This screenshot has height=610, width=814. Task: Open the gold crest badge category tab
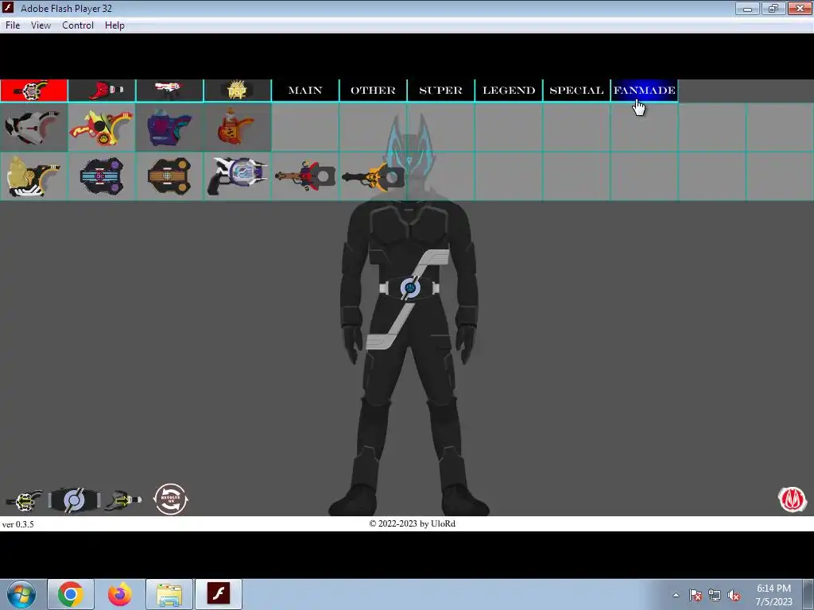coord(237,91)
